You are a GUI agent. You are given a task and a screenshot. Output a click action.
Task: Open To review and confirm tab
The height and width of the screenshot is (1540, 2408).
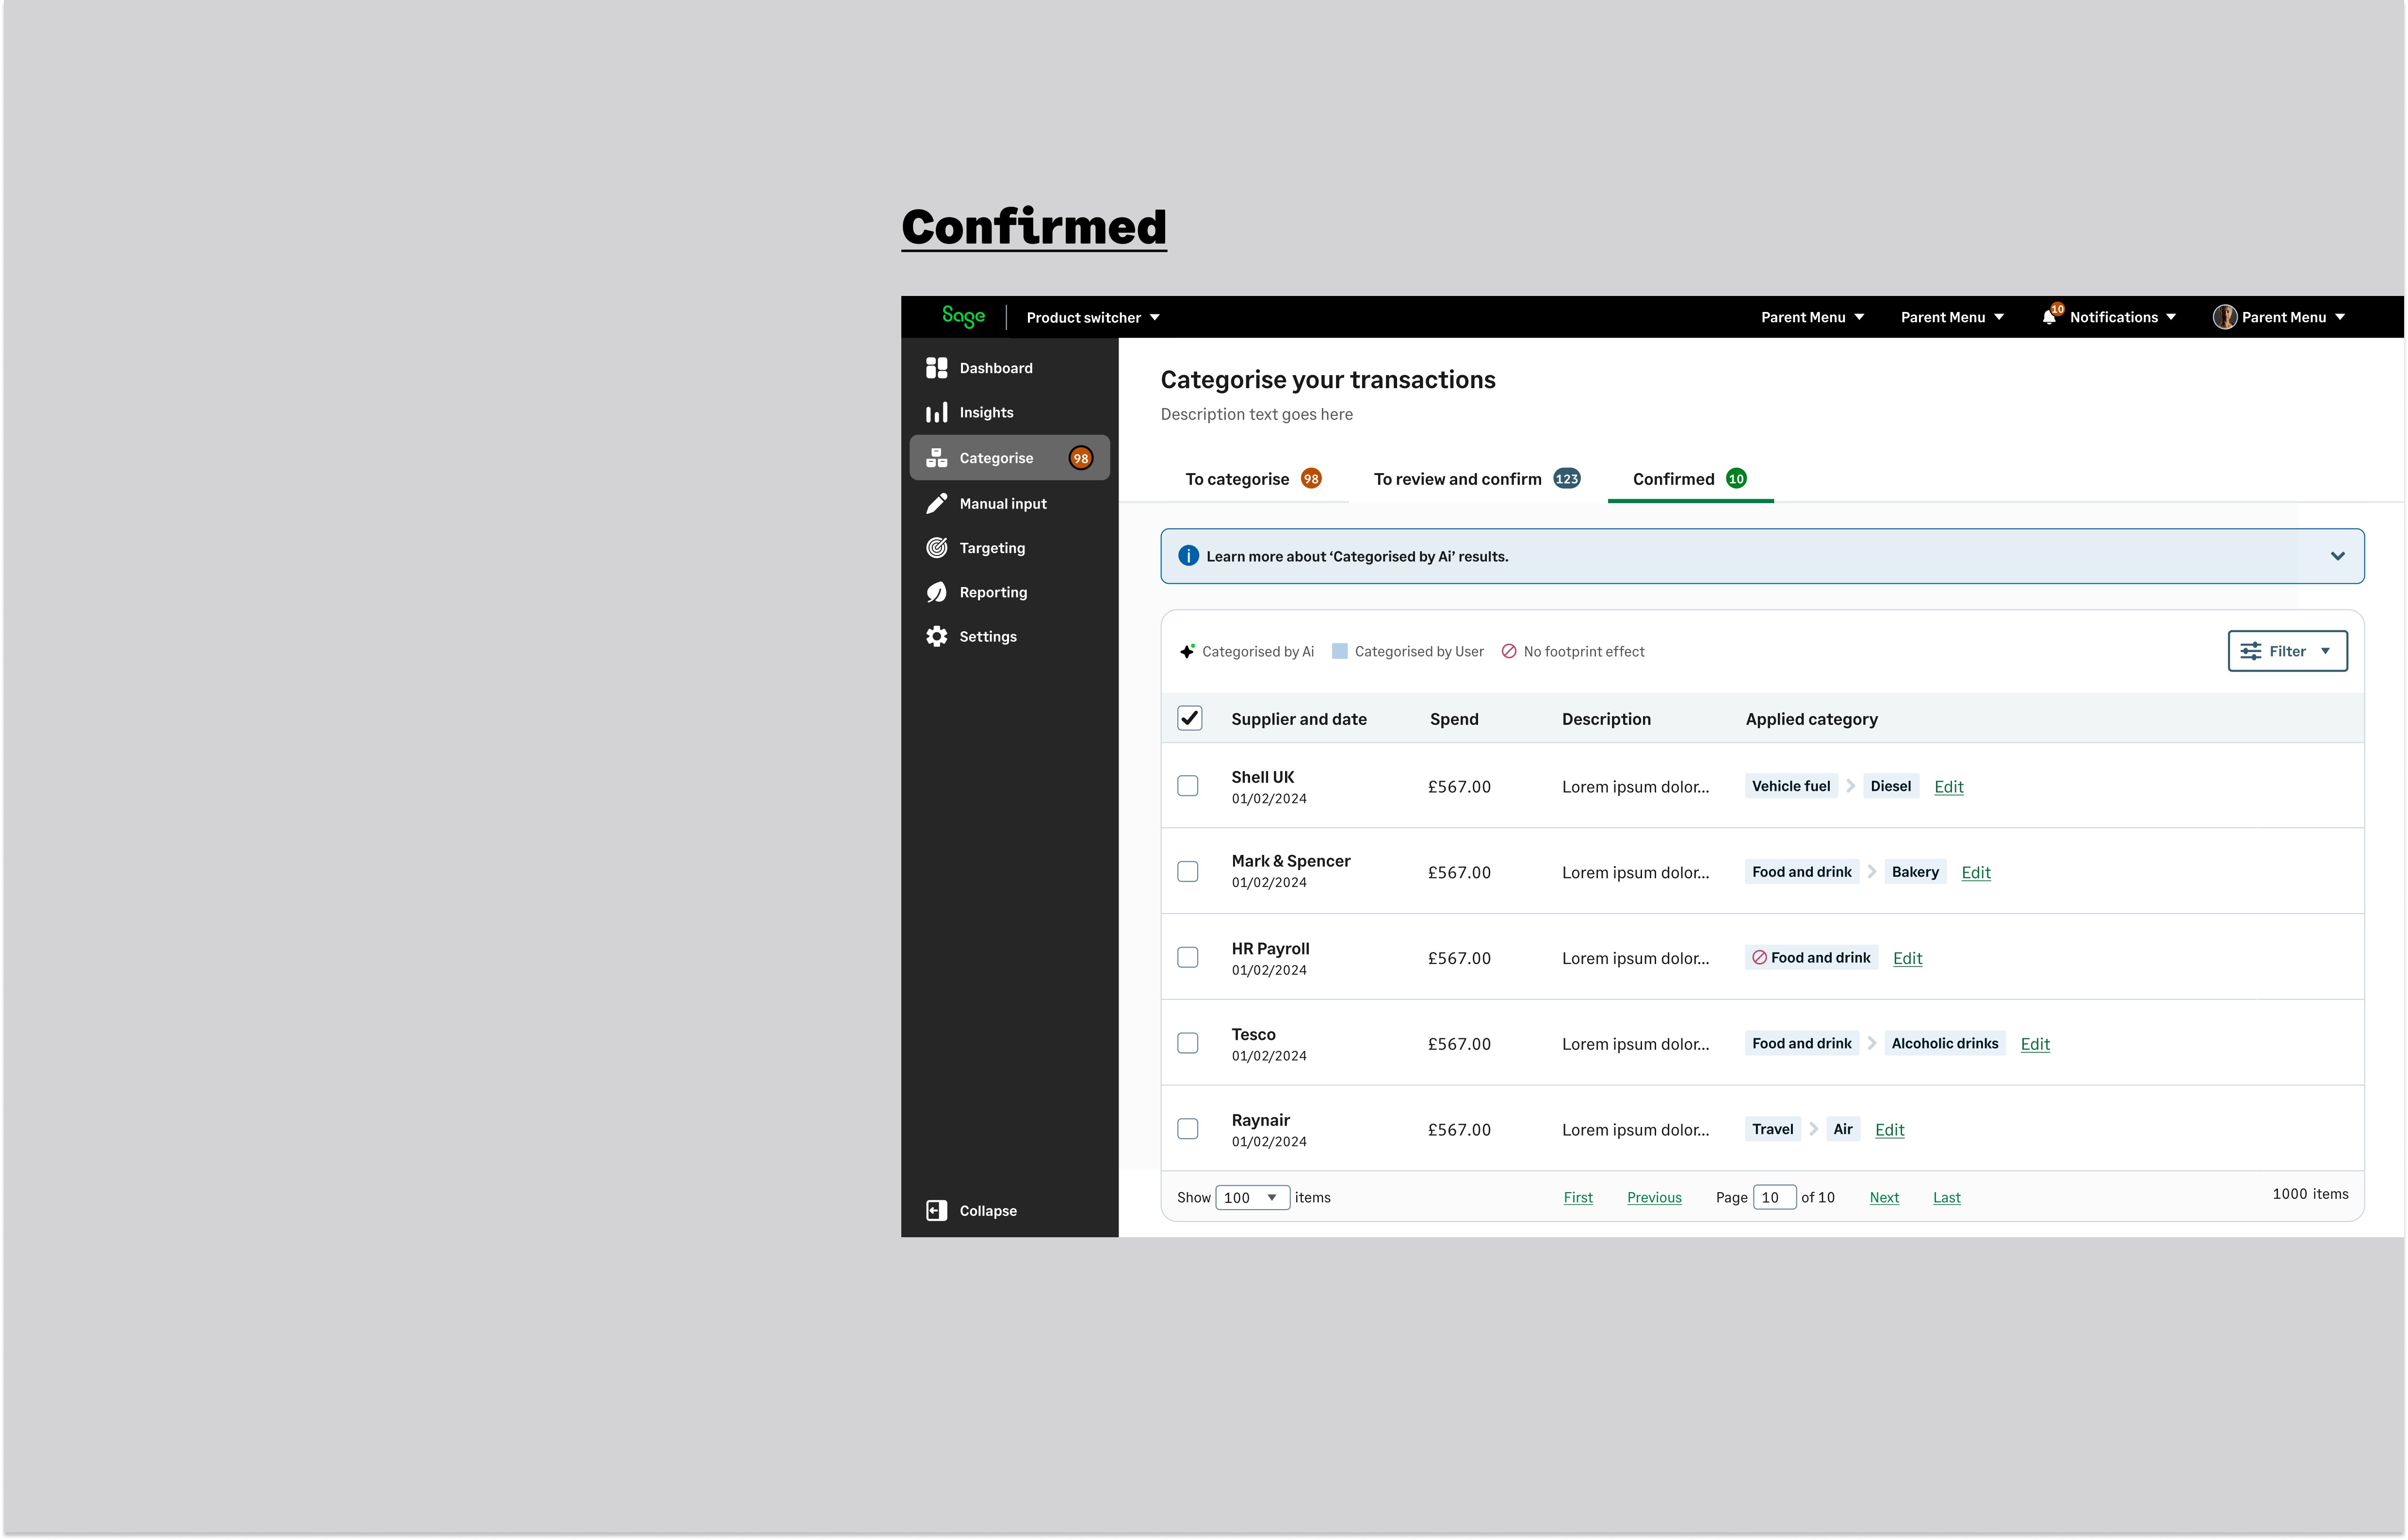[x=1475, y=479]
